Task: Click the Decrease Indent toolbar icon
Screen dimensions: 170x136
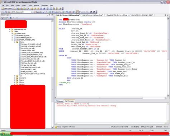Action: (x=91, y=12)
